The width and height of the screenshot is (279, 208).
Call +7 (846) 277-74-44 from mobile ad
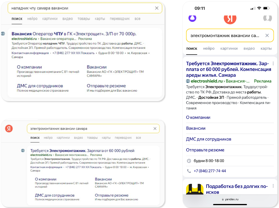[x=209, y=171]
